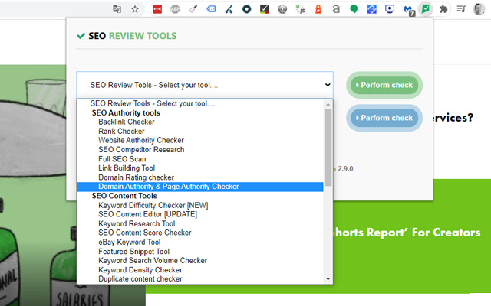This screenshot has height=306, width=491.
Task: Open the JS extension icon
Action: click(x=300, y=9)
